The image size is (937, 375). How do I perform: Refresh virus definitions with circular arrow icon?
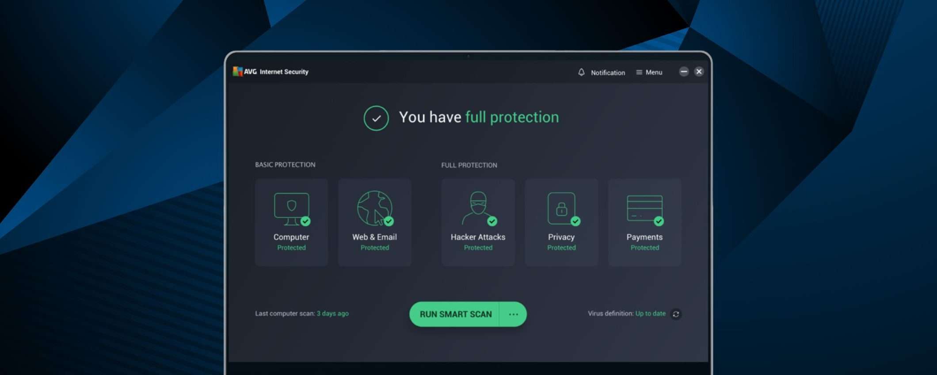tap(676, 314)
